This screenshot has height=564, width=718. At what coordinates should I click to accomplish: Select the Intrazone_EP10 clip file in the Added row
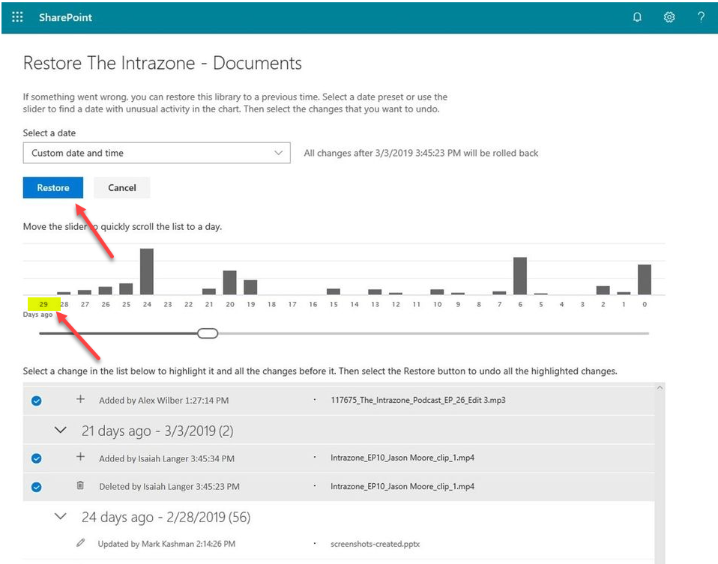[x=402, y=458]
